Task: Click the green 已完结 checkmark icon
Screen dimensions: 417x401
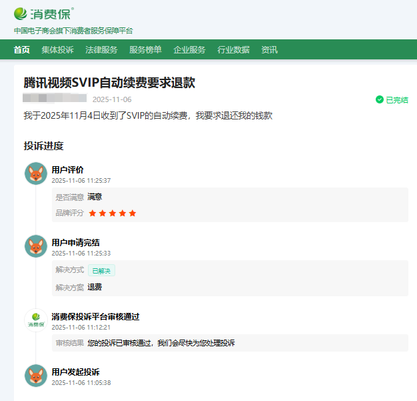Action: [379, 100]
